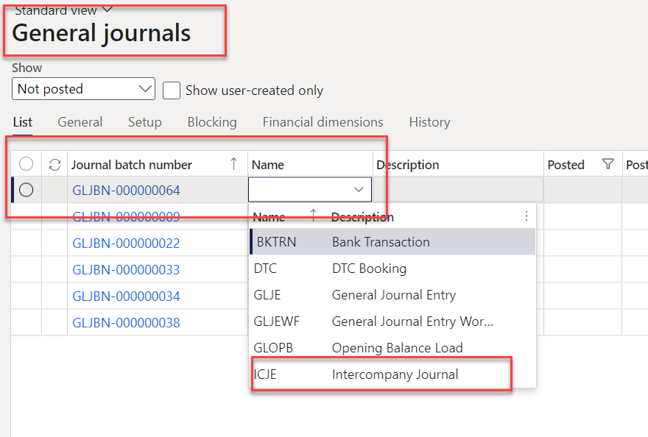Select row GLJBN-000000064 with row circle
Image resolution: width=648 pixels, height=437 pixels.
click(26, 191)
